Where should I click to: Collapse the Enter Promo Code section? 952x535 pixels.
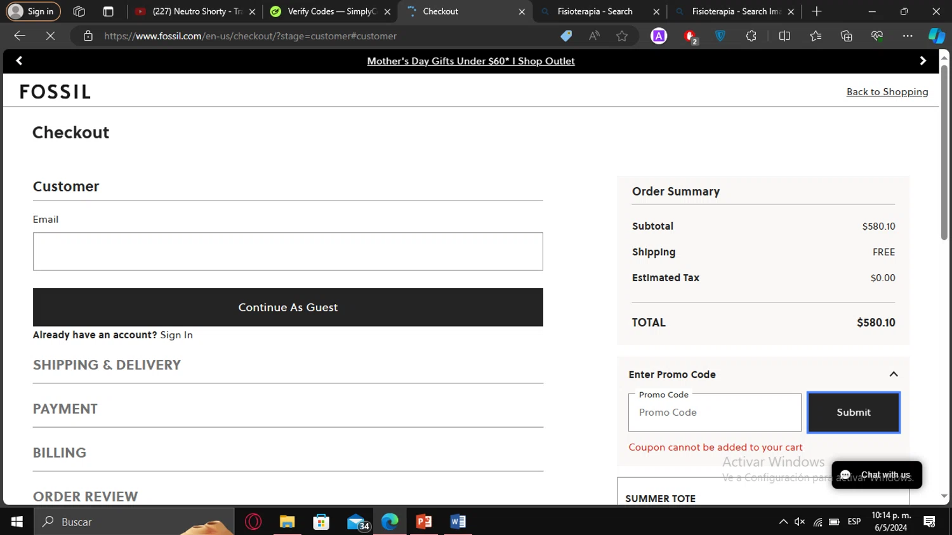pos(894,374)
